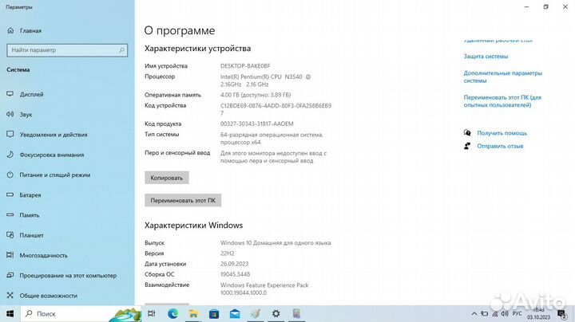Select device name DESKTOP-BAKE0BF text
Viewport: 575px width, 322px height.
click(x=245, y=66)
